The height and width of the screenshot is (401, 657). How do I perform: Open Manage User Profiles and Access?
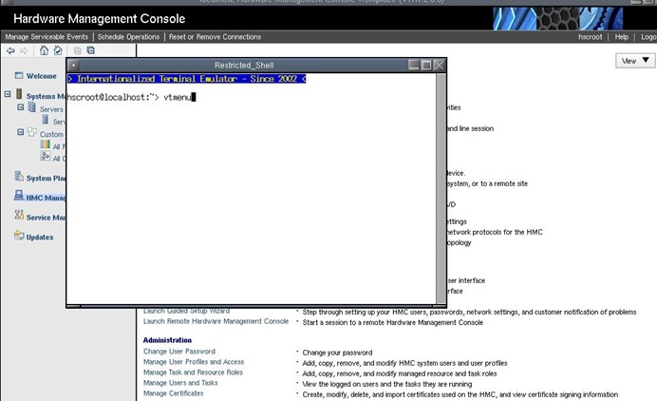click(x=194, y=362)
